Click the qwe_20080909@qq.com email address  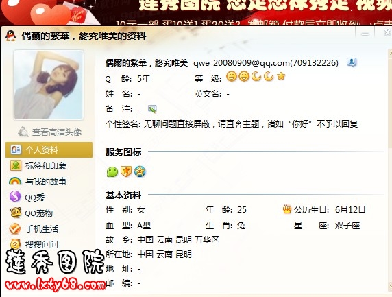coord(241,63)
